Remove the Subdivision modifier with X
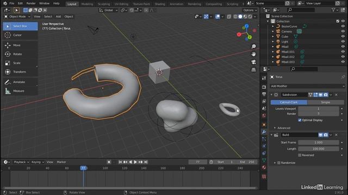This screenshot has height=195, width=348. pos(336,95)
